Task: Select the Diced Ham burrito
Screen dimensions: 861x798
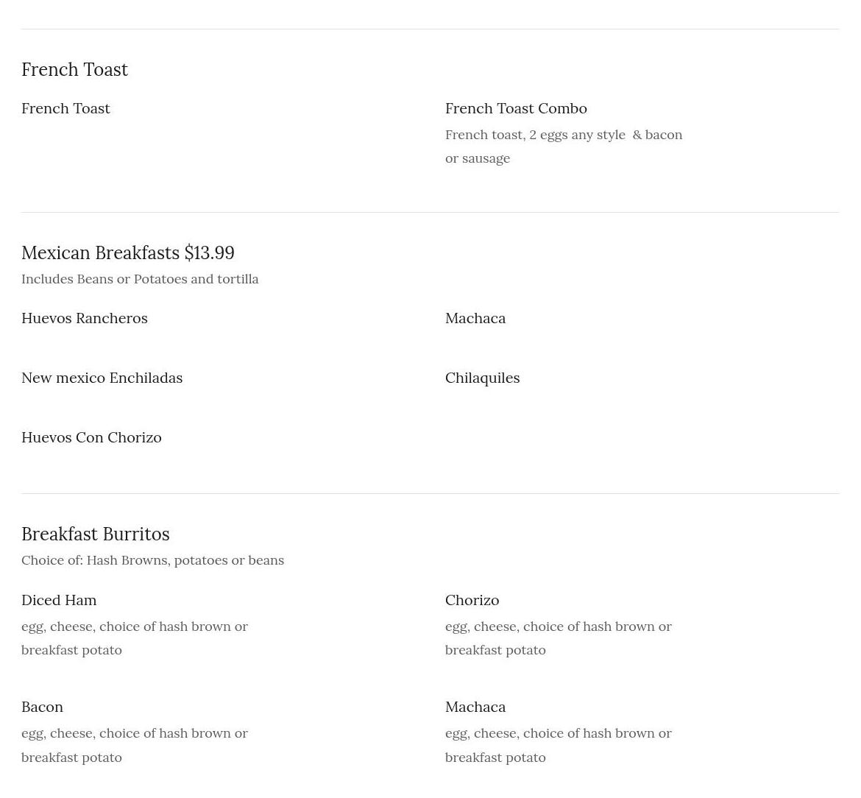Action: coord(60,600)
